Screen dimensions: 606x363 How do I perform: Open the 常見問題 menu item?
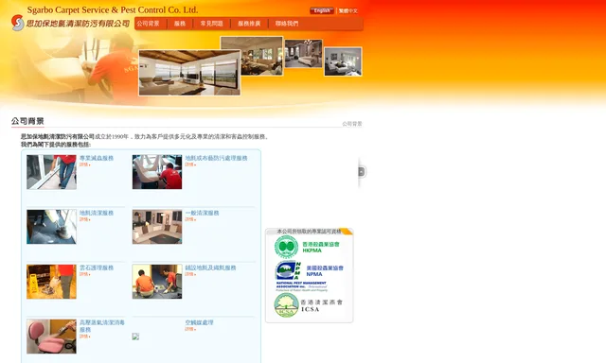click(211, 24)
